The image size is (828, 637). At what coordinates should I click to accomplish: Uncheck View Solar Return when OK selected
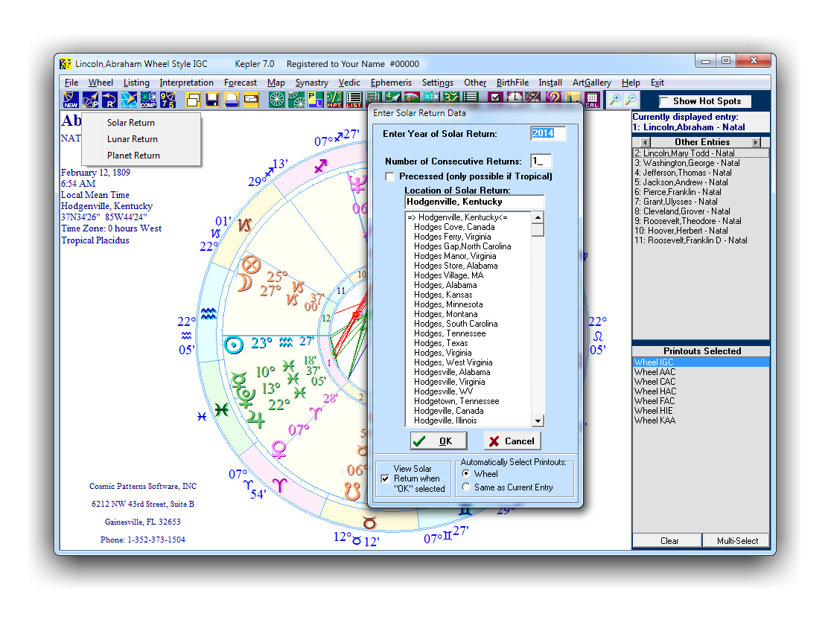click(x=386, y=478)
